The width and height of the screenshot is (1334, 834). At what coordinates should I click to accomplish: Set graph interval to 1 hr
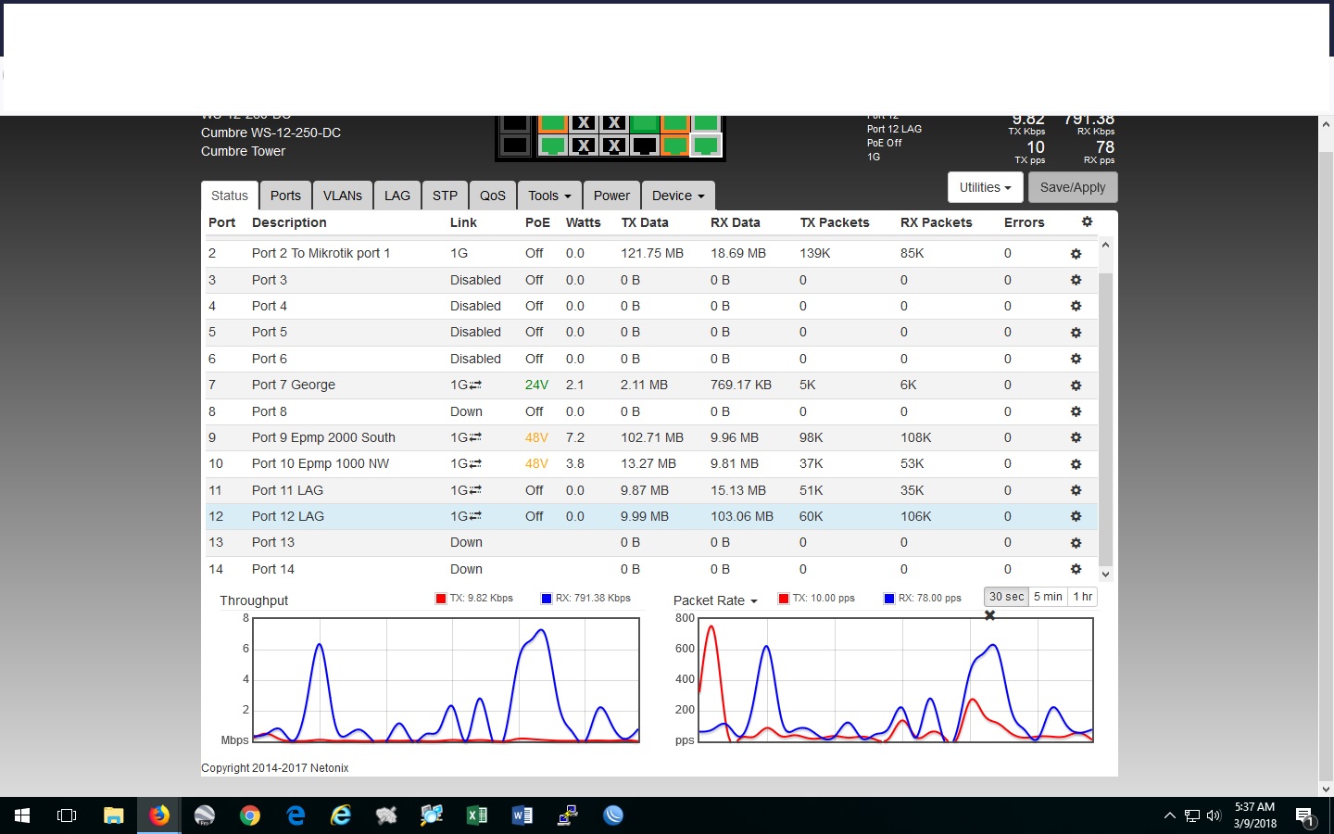(1082, 597)
